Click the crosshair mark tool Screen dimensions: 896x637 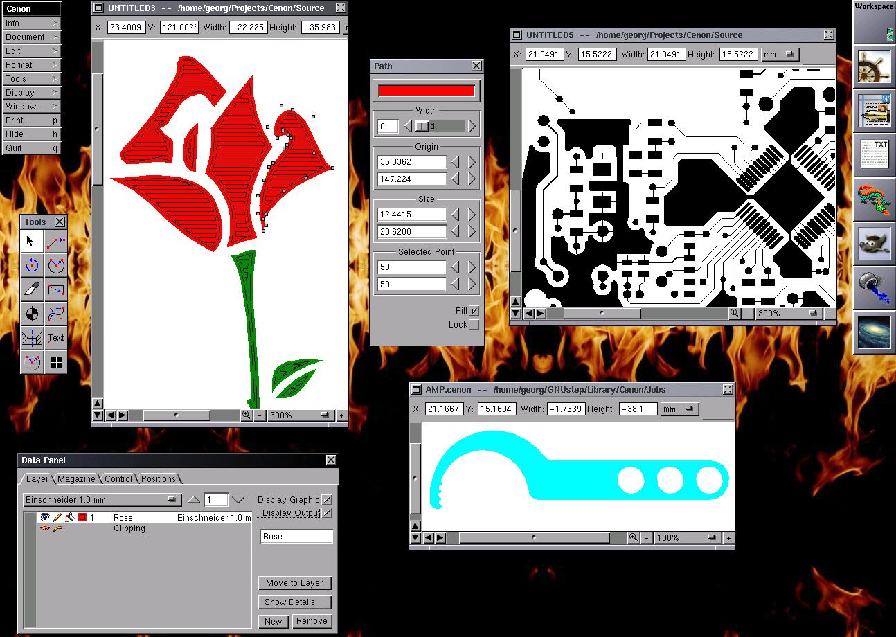coord(31,314)
